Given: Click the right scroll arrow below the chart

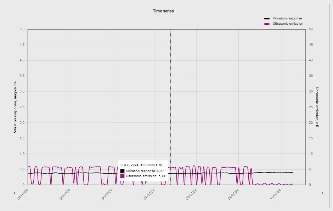Looking at the screenshot, I should pos(322,193).
